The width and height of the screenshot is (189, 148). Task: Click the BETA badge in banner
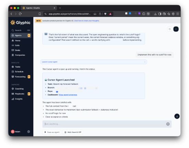[x=38, y=21]
